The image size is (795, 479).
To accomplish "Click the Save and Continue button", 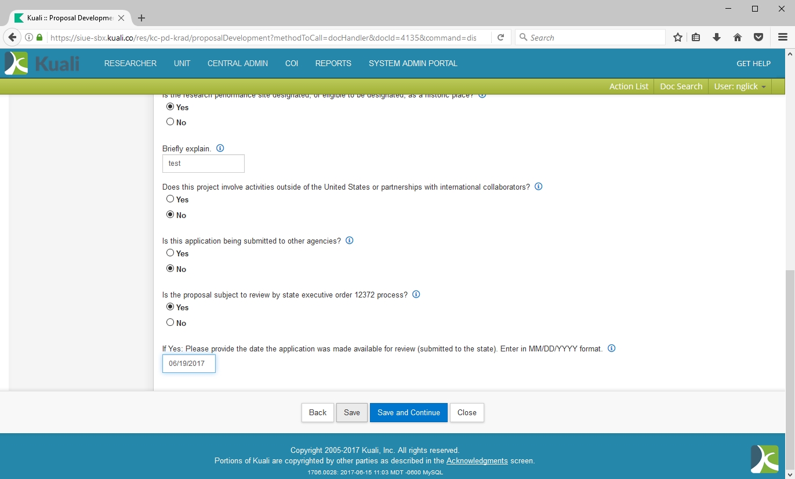I will (x=408, y=412).
